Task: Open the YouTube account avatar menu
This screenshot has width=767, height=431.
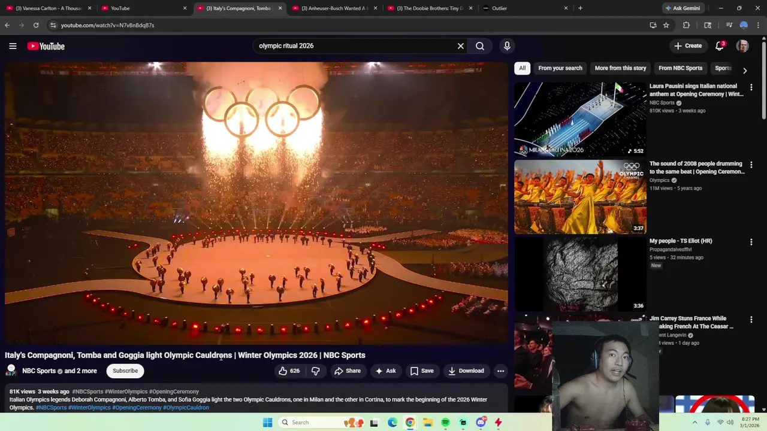Action: coord(742,46)
